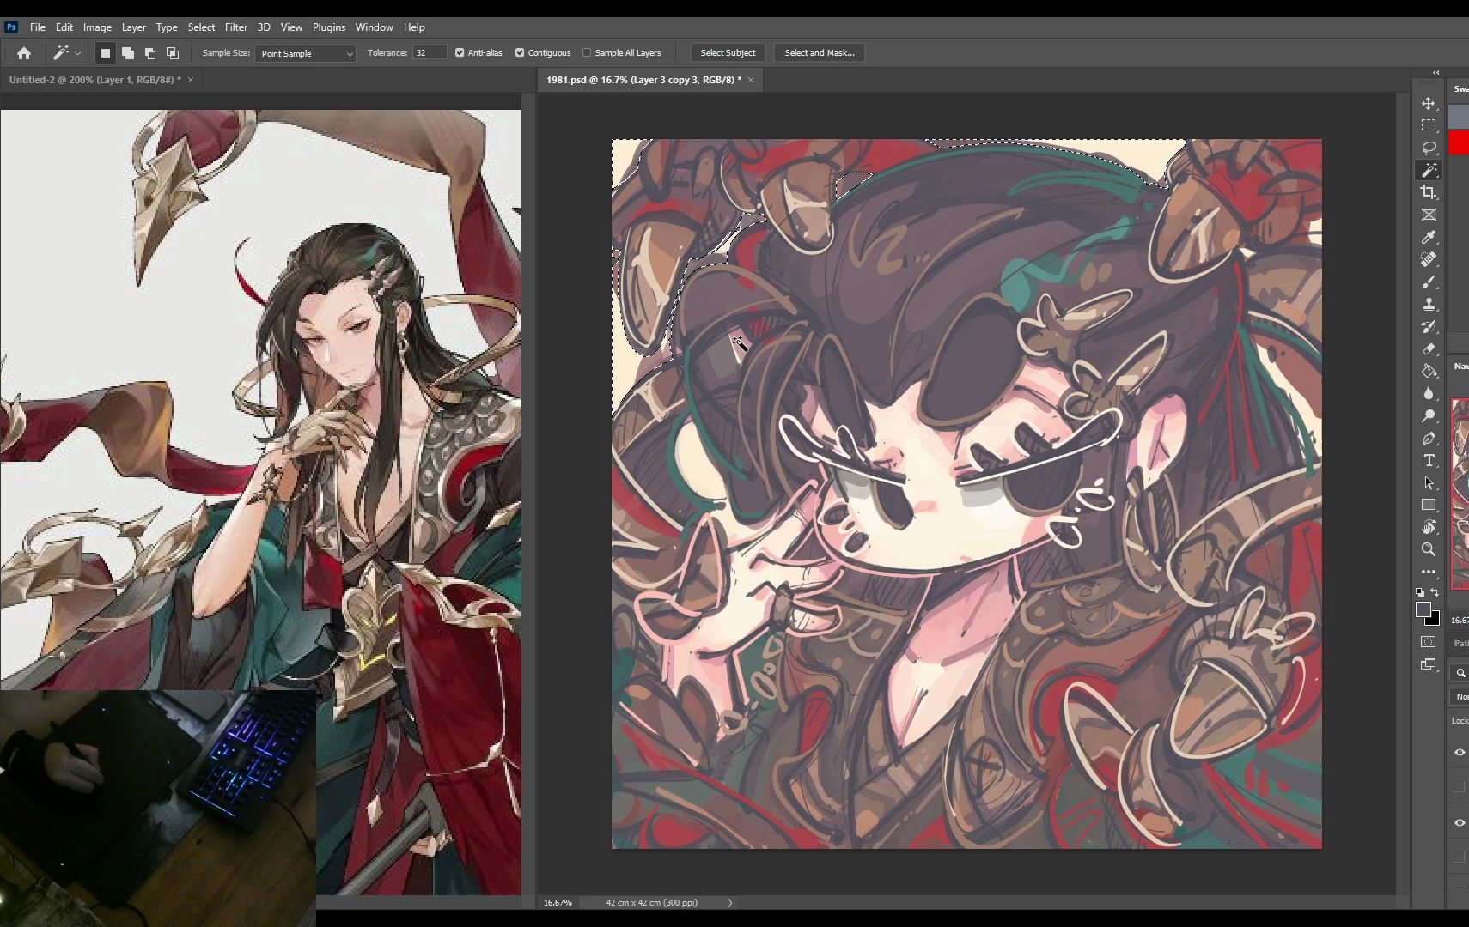Select the Frame tool
Screen dimensions: 1469x927
point(1429,215)
